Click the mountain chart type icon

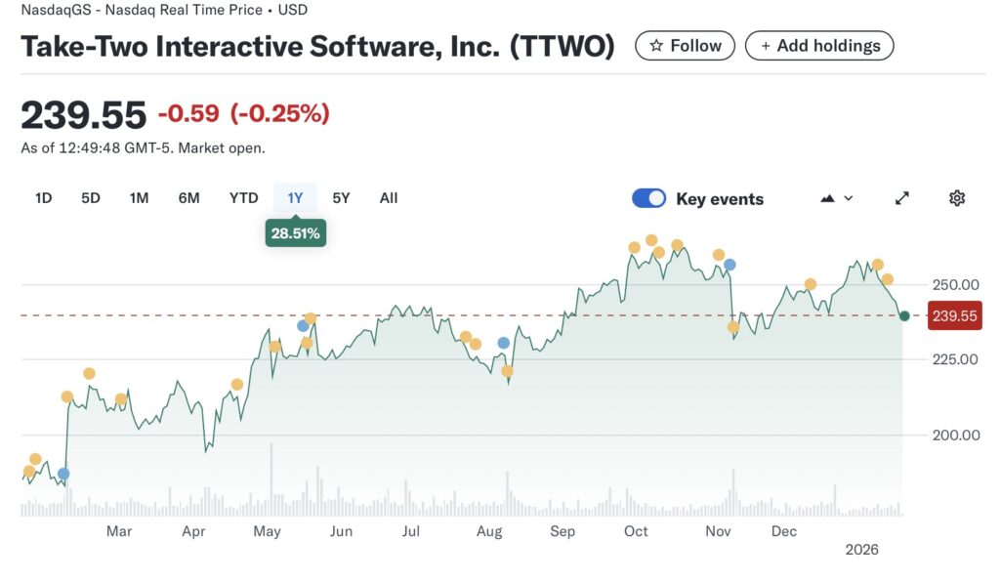[x=828, y=198]
